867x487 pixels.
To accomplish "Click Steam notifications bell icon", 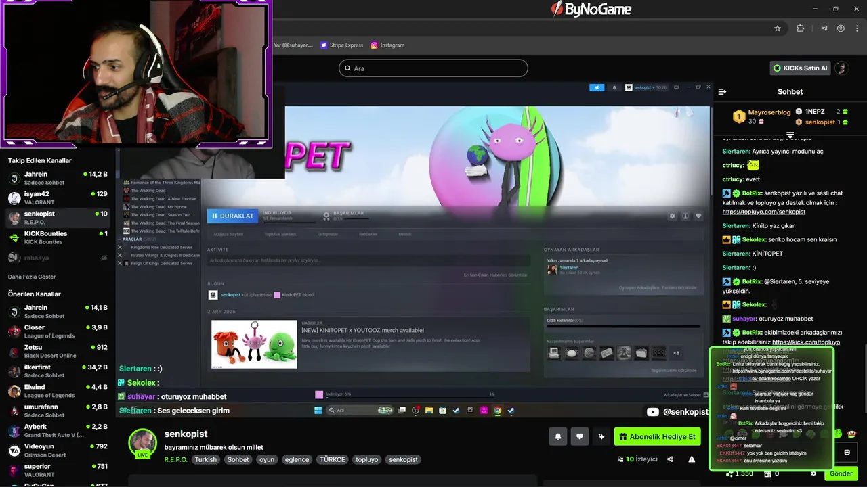I will (614, 87).
